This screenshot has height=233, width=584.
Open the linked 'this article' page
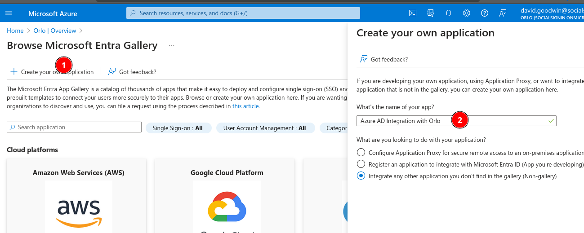[246, 106]
